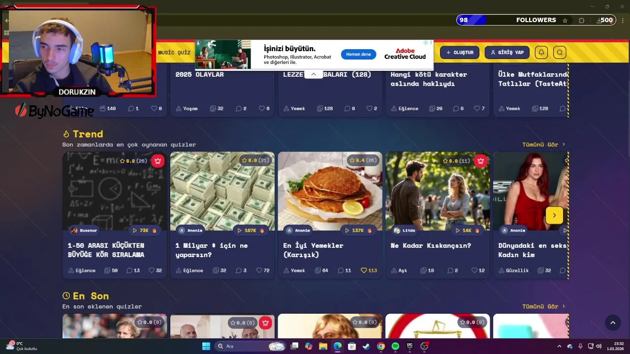The image size is (630, 354).
Task: Click the Windows taskbar search box
Action: [251, 346]
